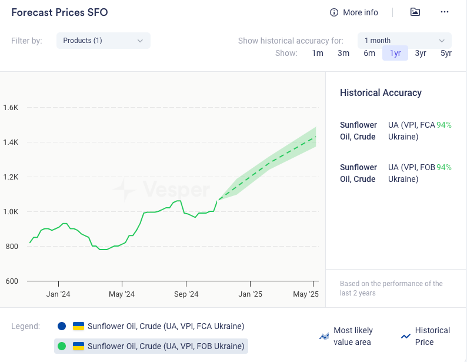The height and width of the screenshot is (362, 467).
Task: Toggle the FCA Ukraine series legend entry
Action: pos(165,326)
